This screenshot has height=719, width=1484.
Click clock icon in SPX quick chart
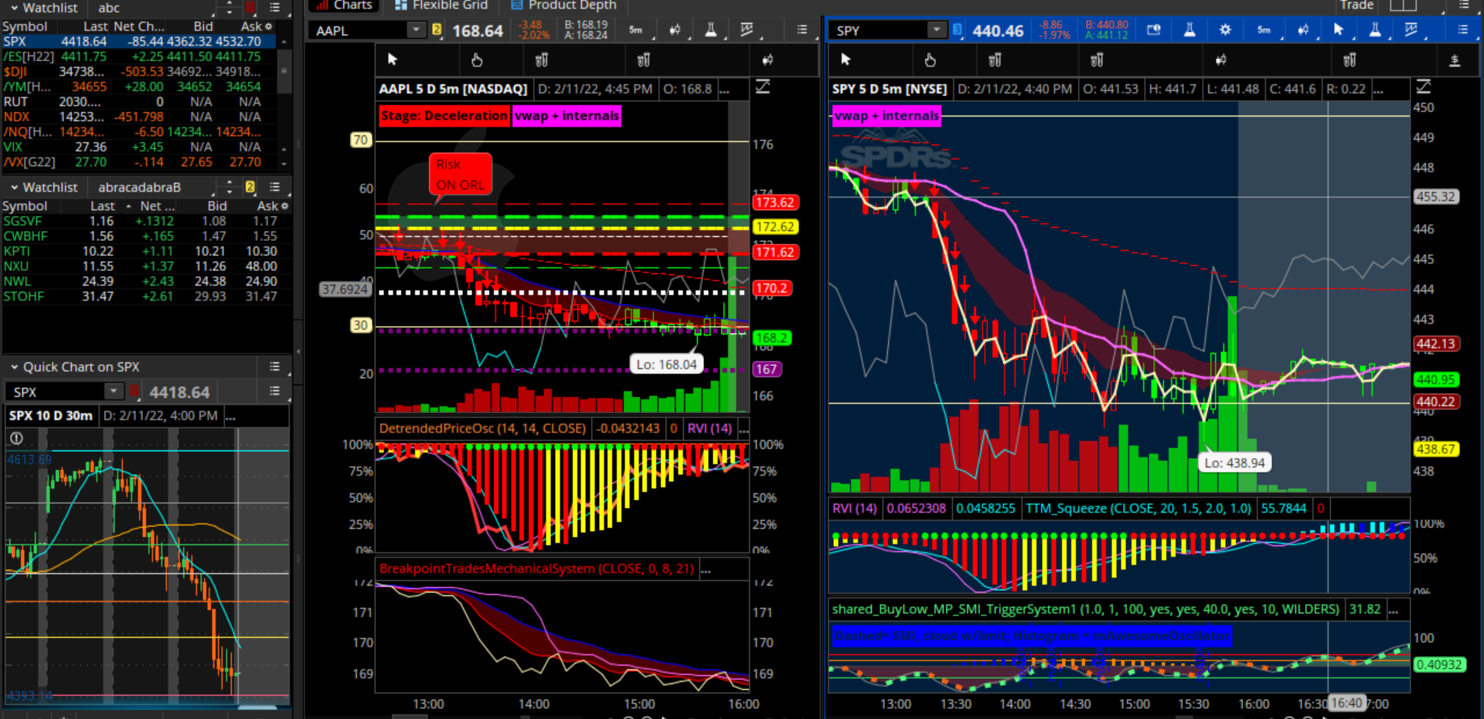[16, 438]
